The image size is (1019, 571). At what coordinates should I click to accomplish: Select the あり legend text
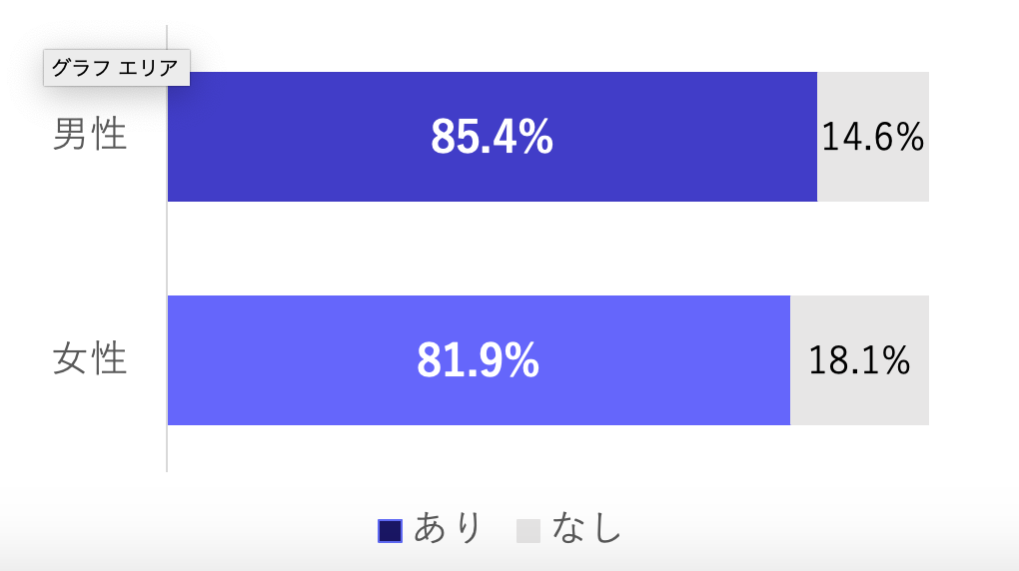[x=448, y=527]
